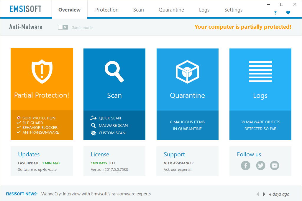Show previous Emsisoft news item arrow
The image size is (302, 201).
click(257, 194)
